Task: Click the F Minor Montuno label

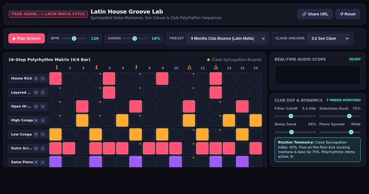Action: [x=343, y=100]
